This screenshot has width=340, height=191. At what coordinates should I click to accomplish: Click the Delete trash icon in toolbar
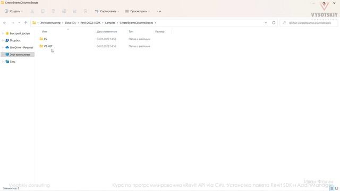(x=85, y=11)
